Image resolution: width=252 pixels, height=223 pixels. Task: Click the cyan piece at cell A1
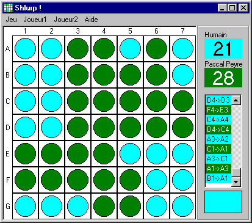pos(25,49)
